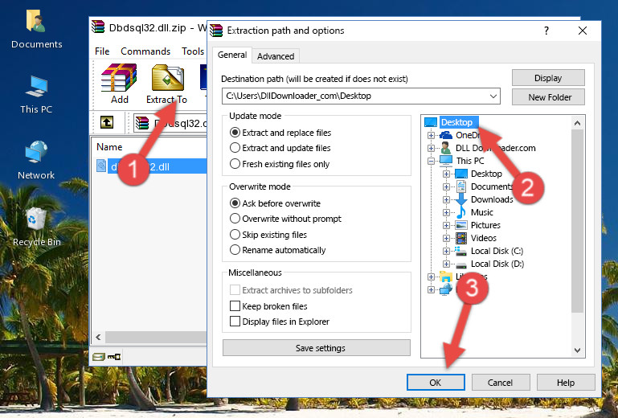Click the Documents page icon in folder tree
Screen dimensions: 618x418
tap(460, 186)
